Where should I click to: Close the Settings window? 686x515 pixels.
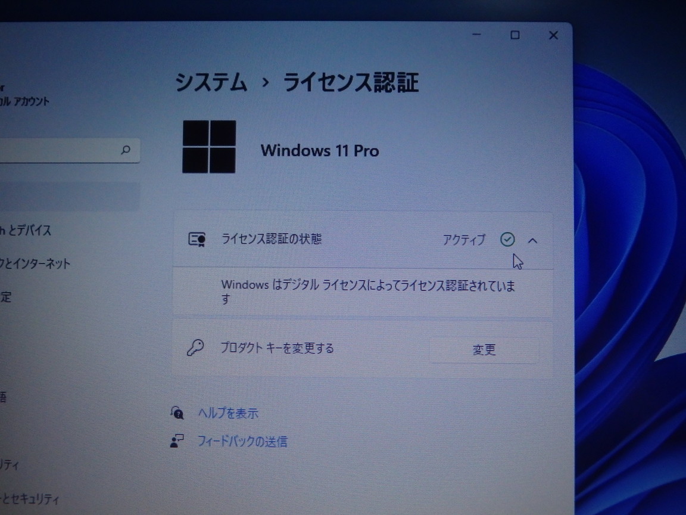tap(553, 35)
